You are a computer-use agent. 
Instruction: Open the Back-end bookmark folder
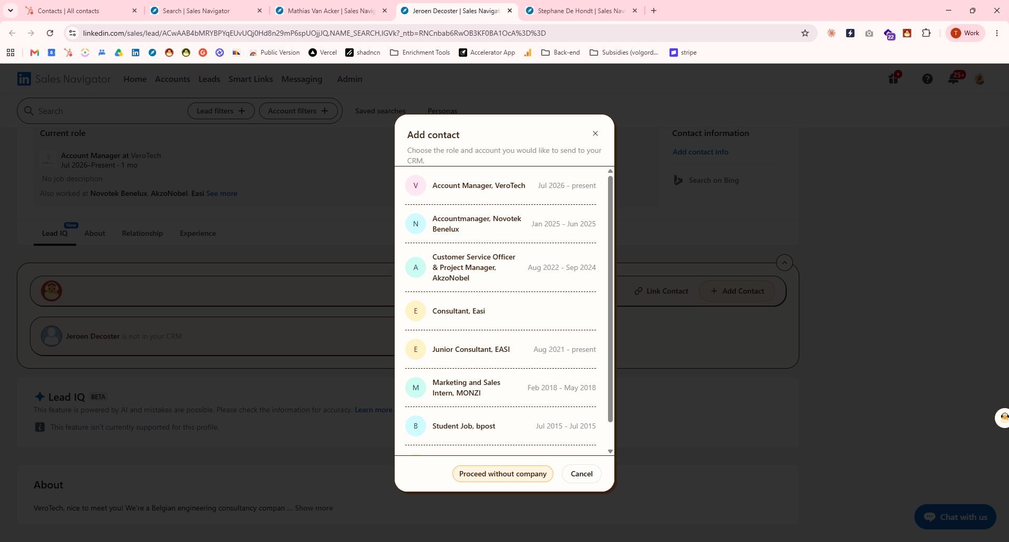[560, 53]
